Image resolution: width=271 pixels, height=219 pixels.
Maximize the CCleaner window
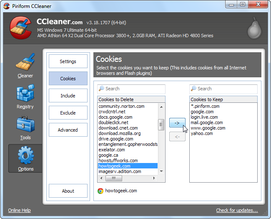coord(243,5)
